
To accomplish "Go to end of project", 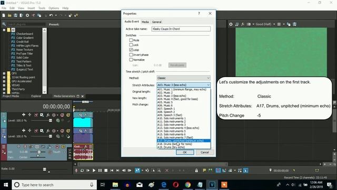I will (117, 170).
